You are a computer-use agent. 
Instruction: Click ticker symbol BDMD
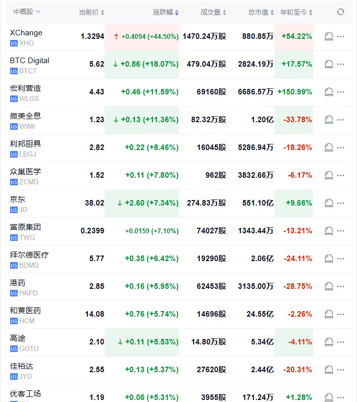tap(29, 265)
